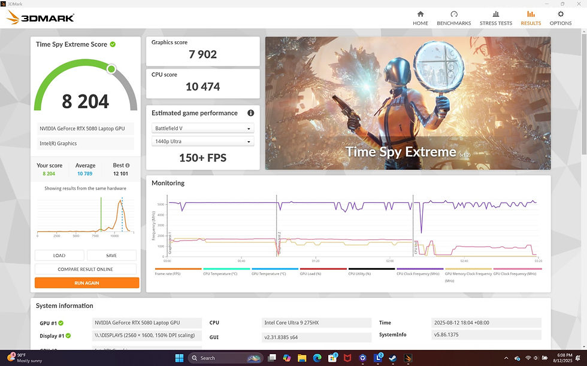Click the green validation check beside Time Spy Extreme Score

pos(113,44)
